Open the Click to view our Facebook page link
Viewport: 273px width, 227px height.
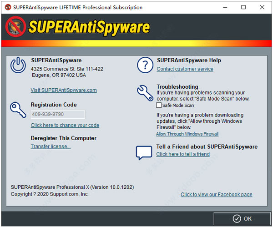pyautogui.click(x=217, y=194)
